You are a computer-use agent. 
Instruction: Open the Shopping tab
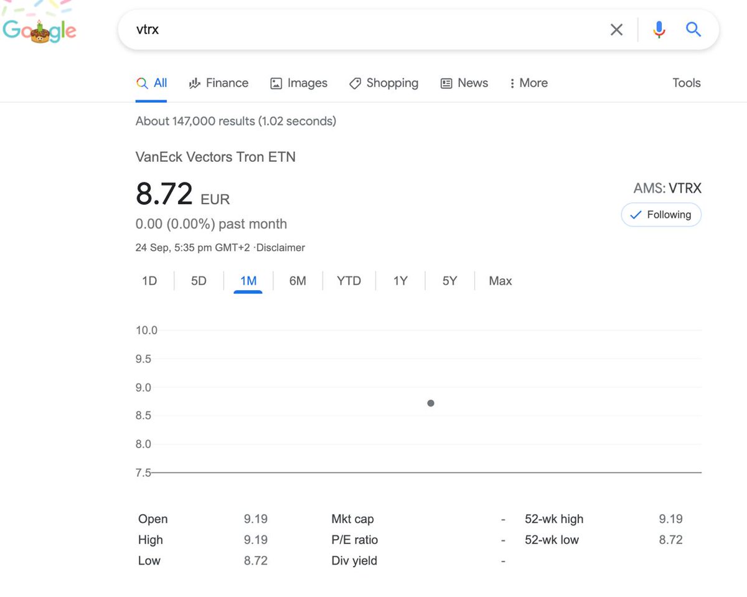(x=383, y=83)
